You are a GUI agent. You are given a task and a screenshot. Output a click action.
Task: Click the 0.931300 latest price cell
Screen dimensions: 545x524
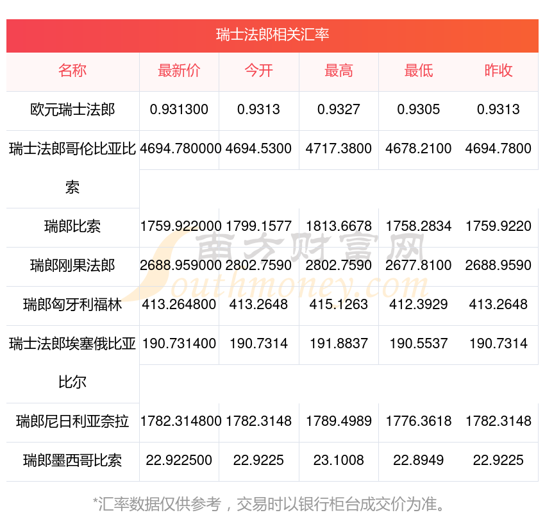[179, 110]
